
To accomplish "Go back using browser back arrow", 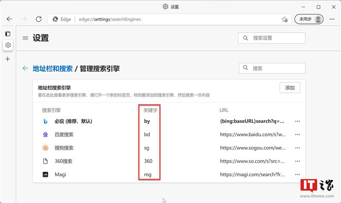I will click(9, 19).
